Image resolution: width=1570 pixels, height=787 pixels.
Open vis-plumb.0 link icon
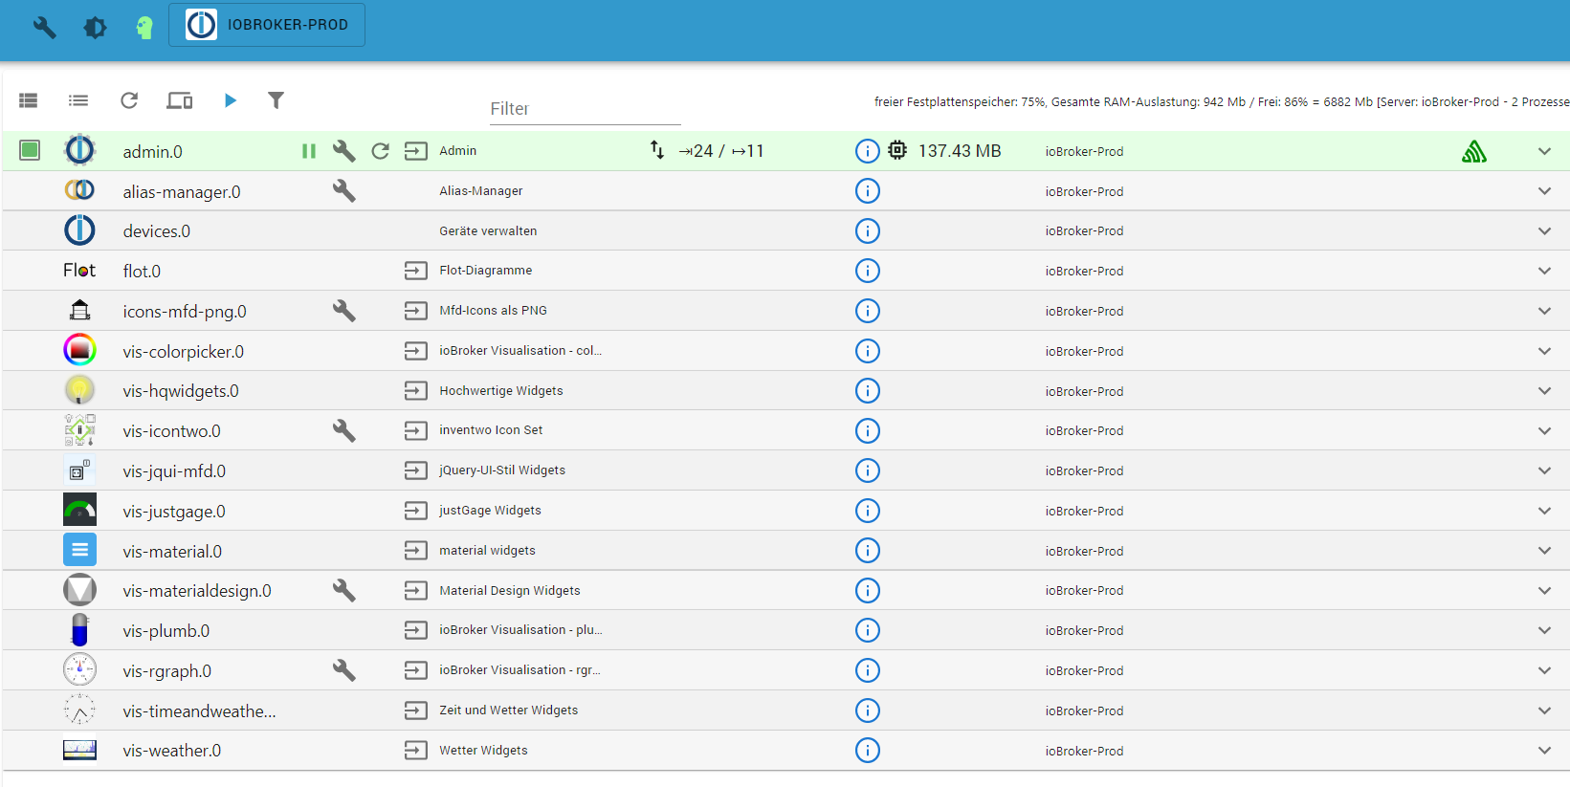416,630
